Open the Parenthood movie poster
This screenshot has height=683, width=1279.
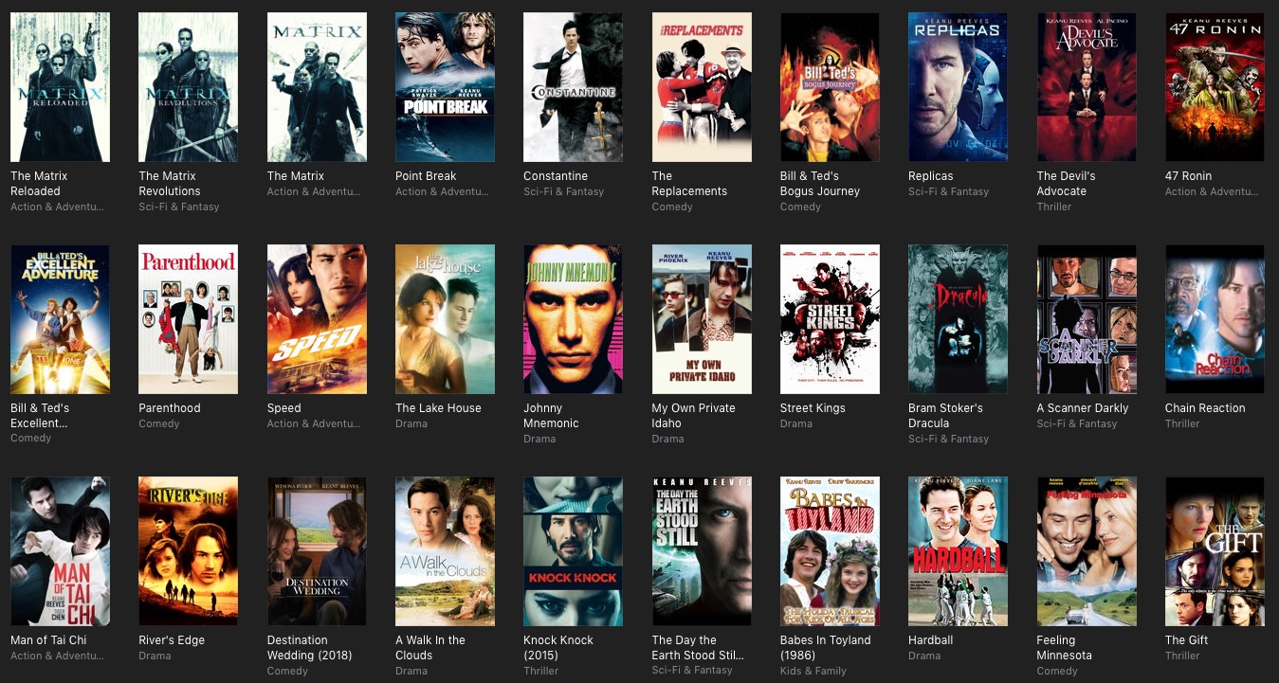(x=188, y=319)
